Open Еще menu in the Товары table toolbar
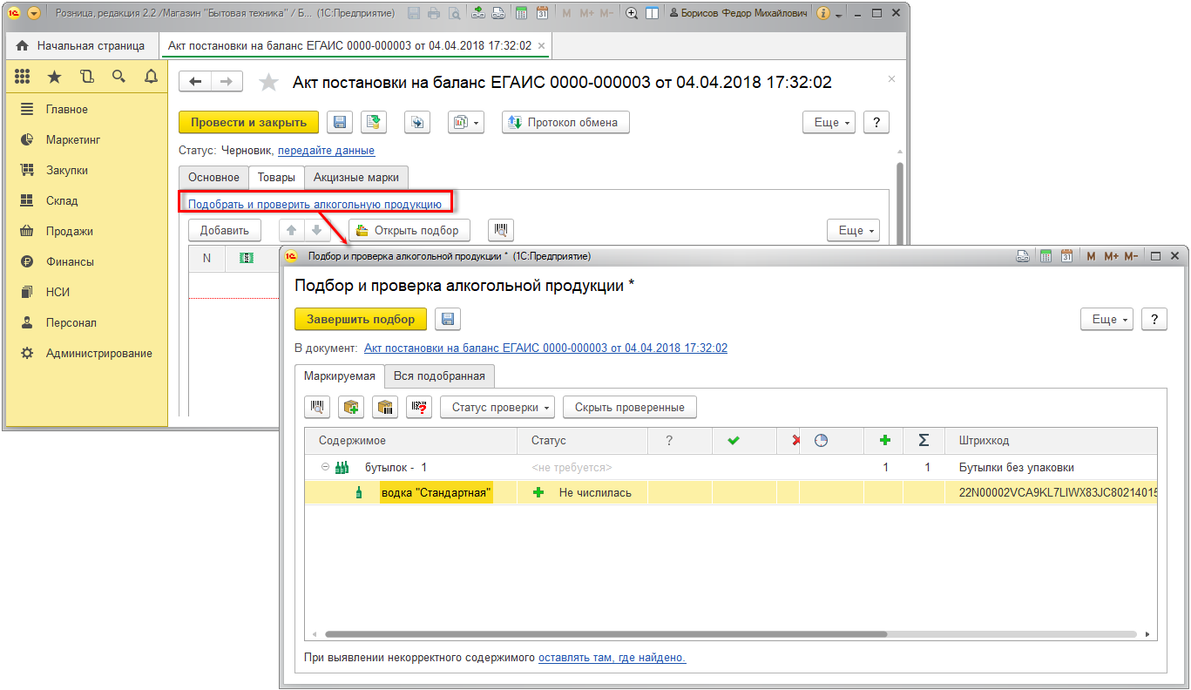1191x690 pixels. coord(853,231)
